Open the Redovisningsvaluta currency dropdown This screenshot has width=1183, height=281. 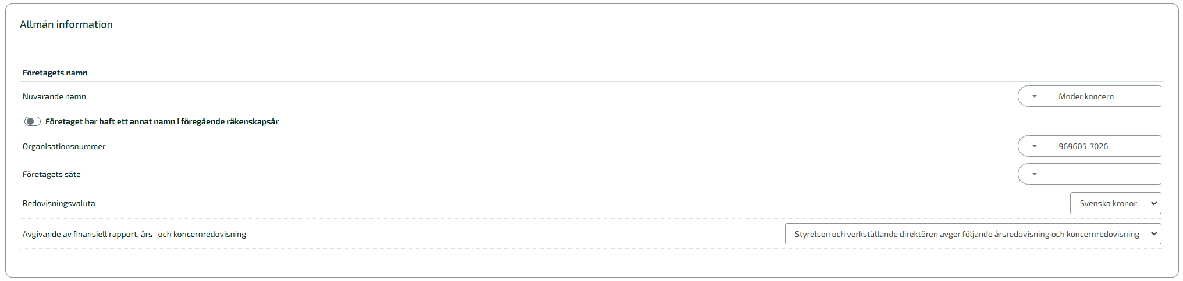click(x=1114, y=204)
